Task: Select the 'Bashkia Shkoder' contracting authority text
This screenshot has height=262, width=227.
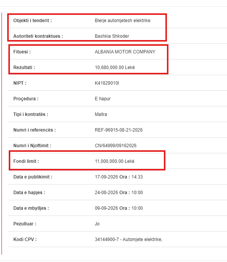Action: 112,36
